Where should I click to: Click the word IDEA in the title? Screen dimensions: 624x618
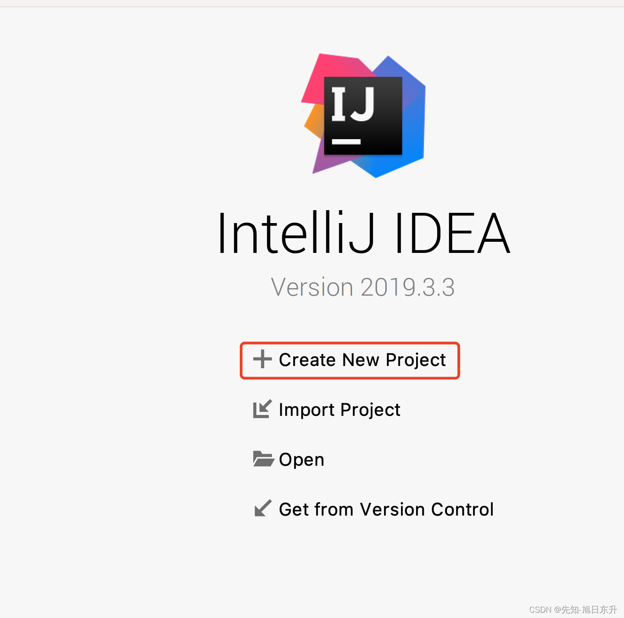452,233
